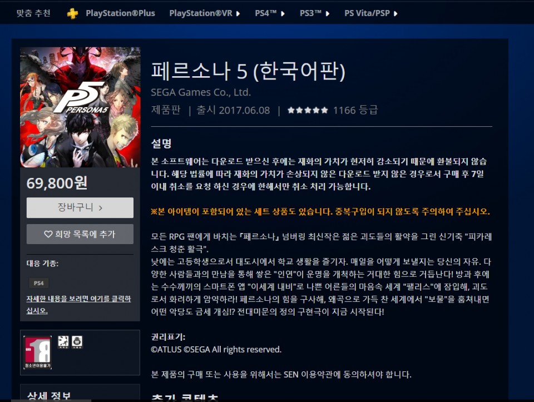Open the PlayStation®Plus menu
534x402 pixels.
[x=120, y=13]
